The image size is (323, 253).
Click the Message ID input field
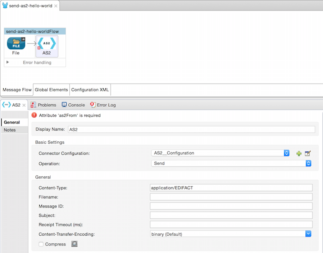[x=231, y=206]
